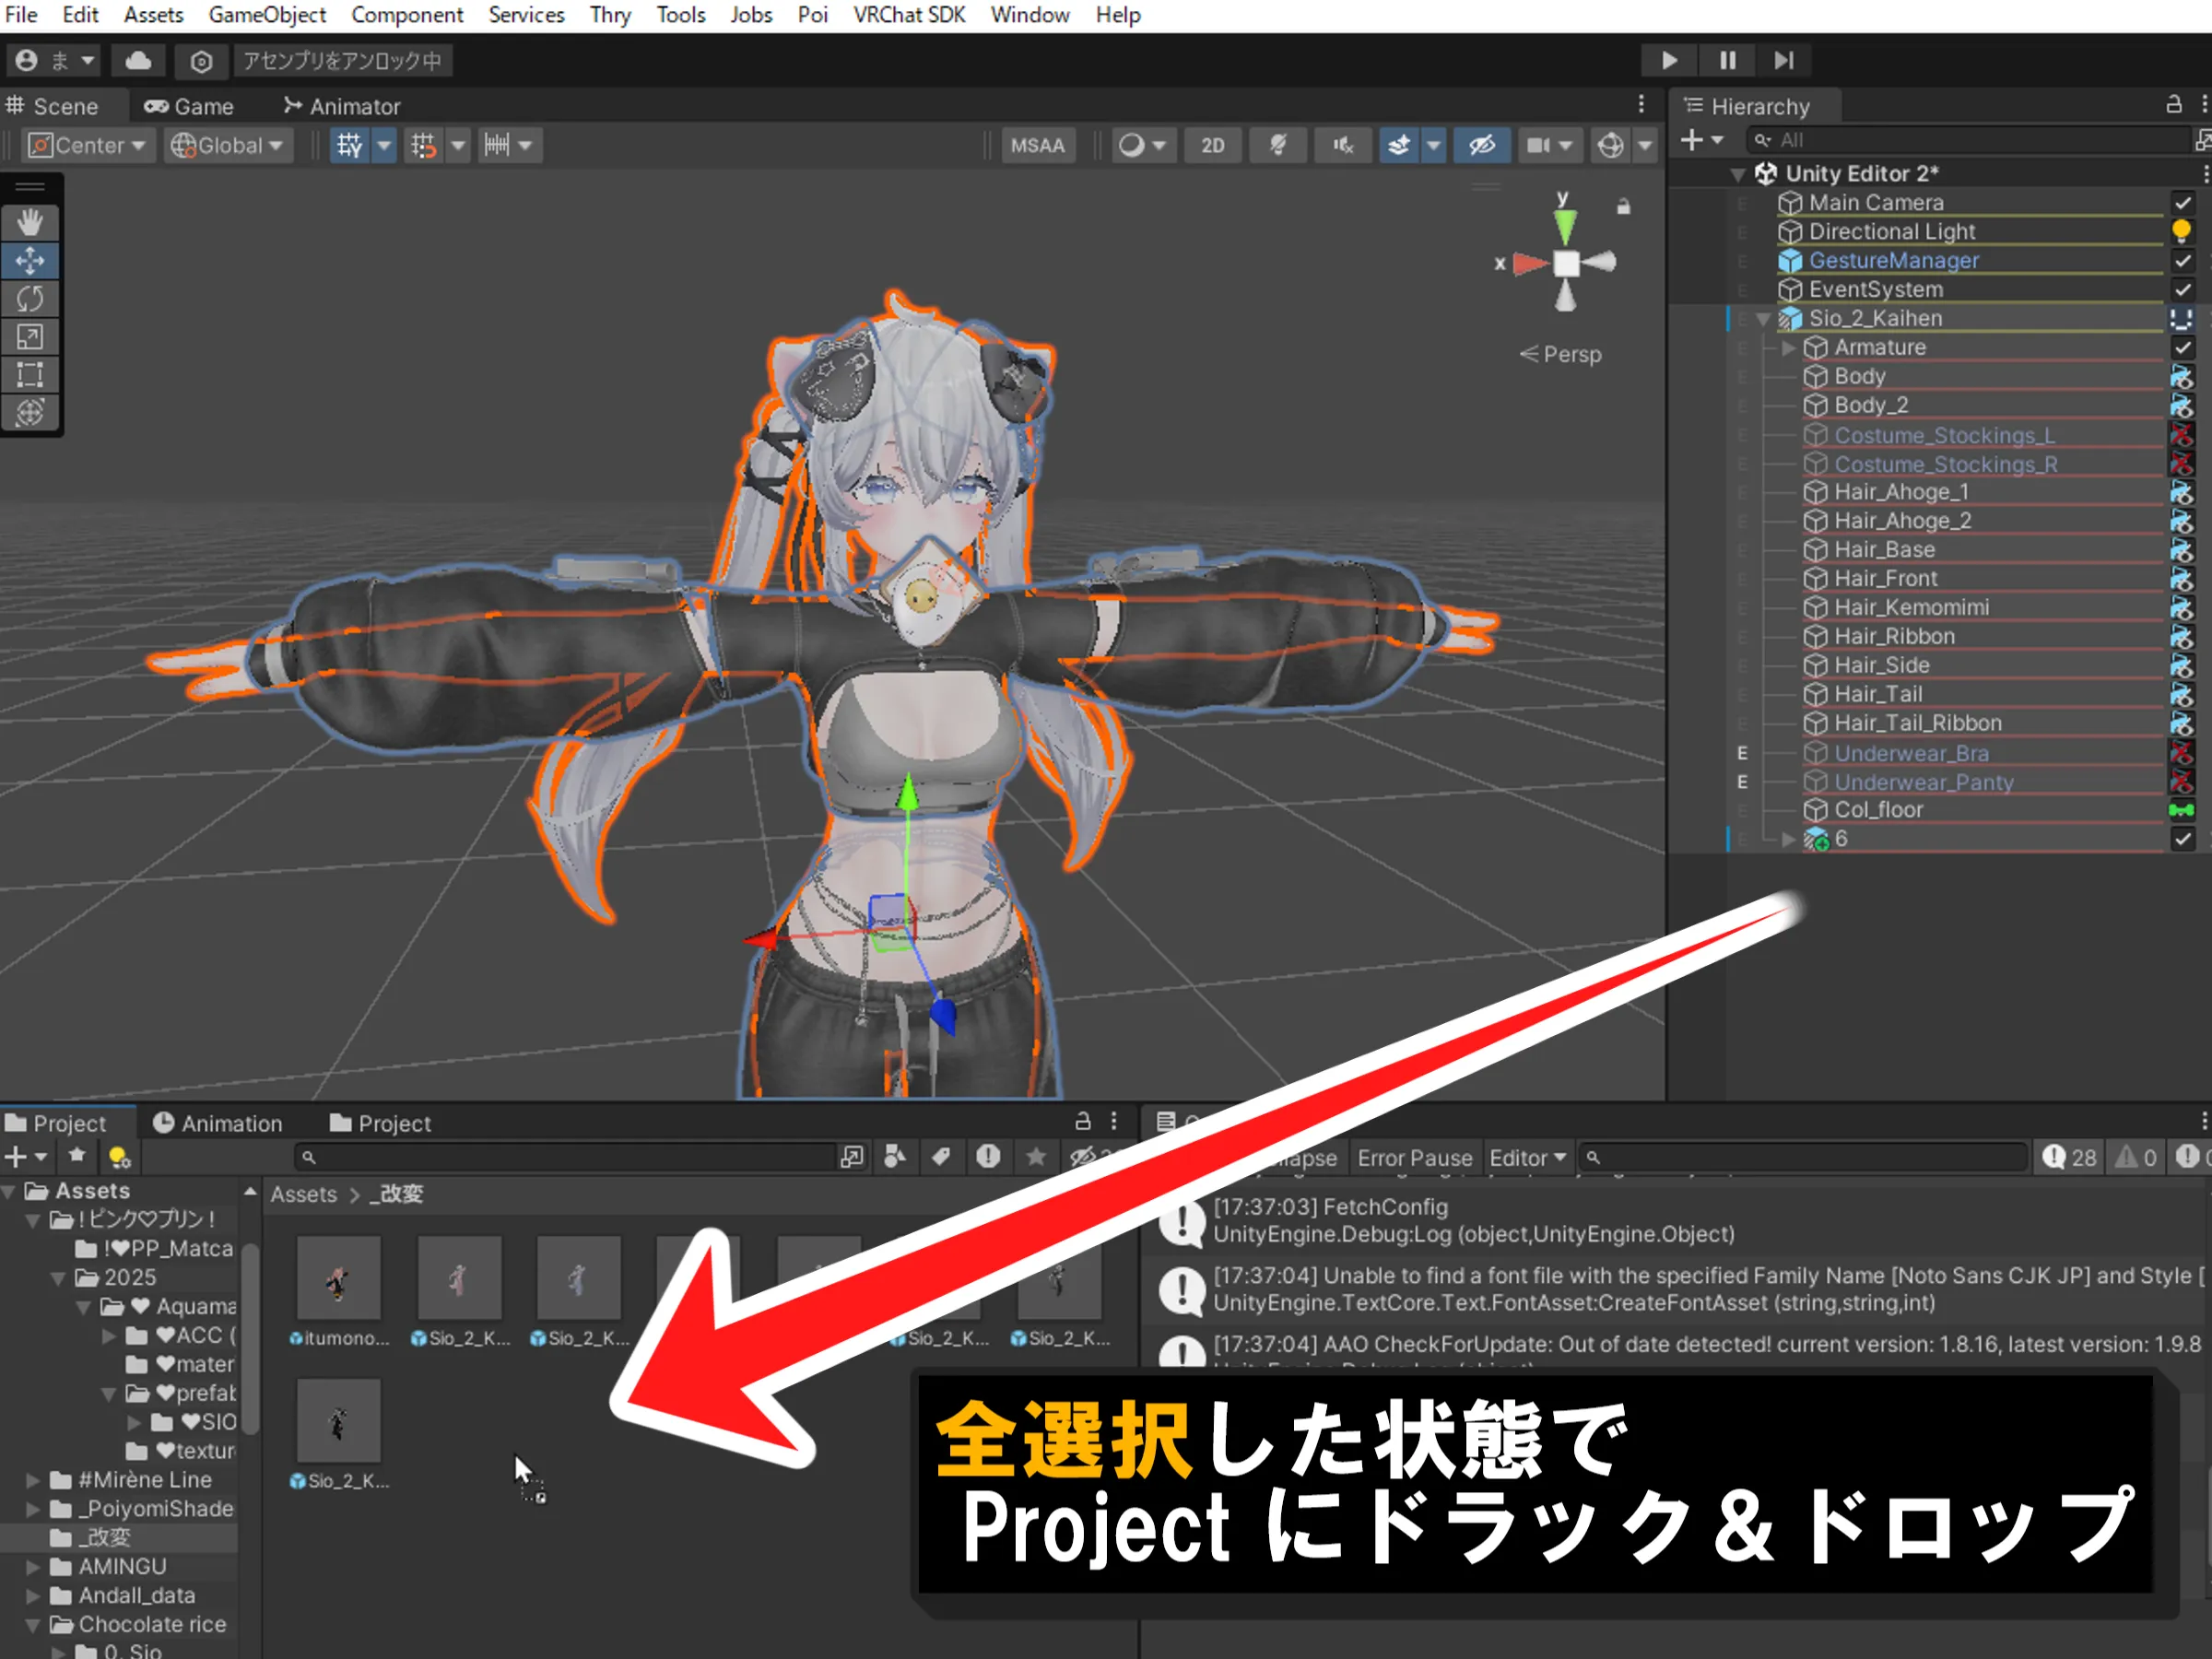
Task: Toggle Underwear_Bra disabled icon
Action: [x=2181, y=753]
